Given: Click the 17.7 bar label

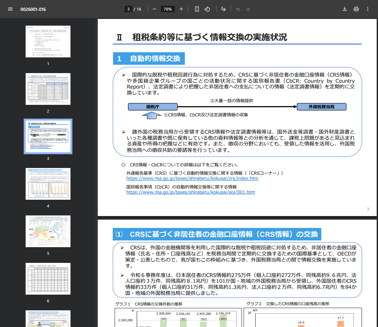Looking at the screenshot, I should [x=341, y=318].
